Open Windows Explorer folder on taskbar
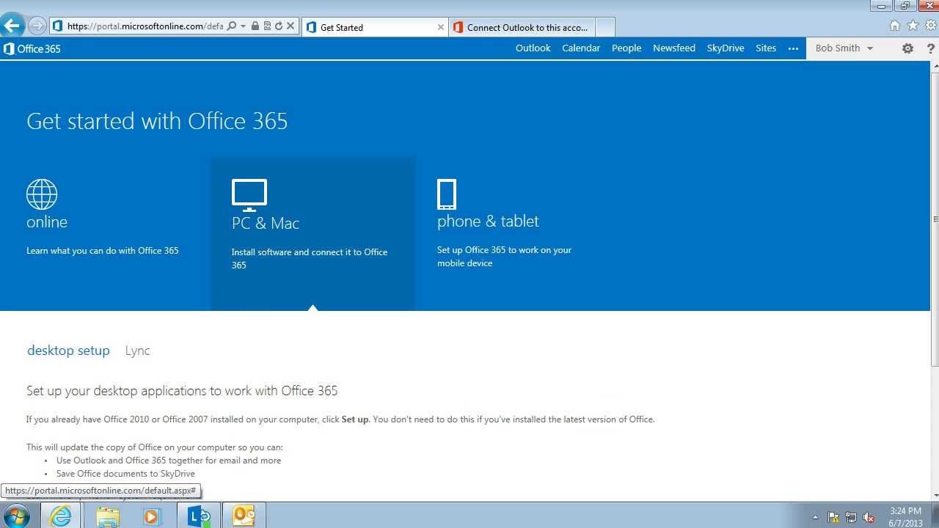Screen dimensions: 939x528 point(108,516)
